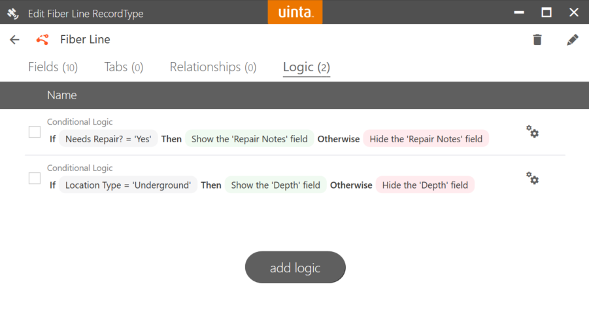Image resolution: width=589 pixels, height=312 pixels.
Task: Click the Fiber Line record type icon
Action: 42,40
